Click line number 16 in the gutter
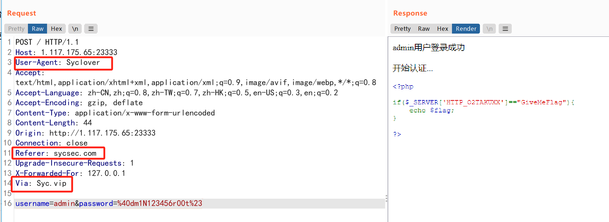The image size is (609, 222). 8,203
